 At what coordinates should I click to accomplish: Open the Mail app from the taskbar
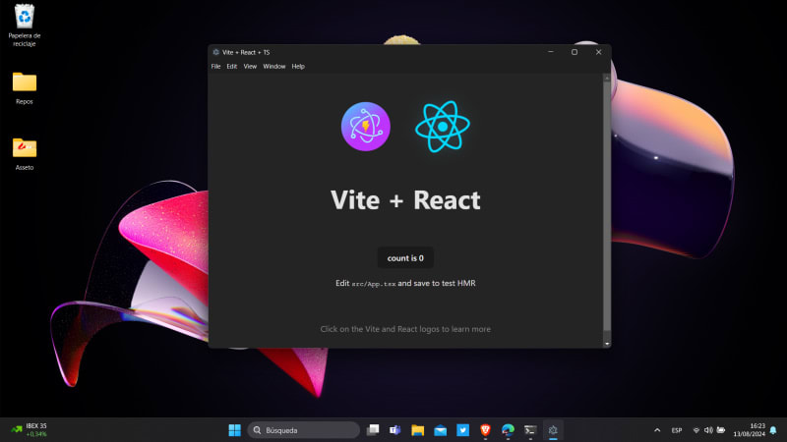pos(440,430)
